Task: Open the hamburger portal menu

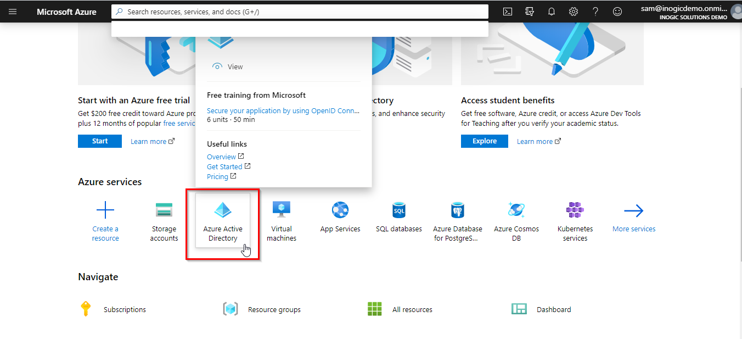Action: [13, 12]
